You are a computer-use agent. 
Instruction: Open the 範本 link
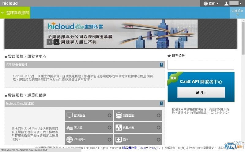126,140
